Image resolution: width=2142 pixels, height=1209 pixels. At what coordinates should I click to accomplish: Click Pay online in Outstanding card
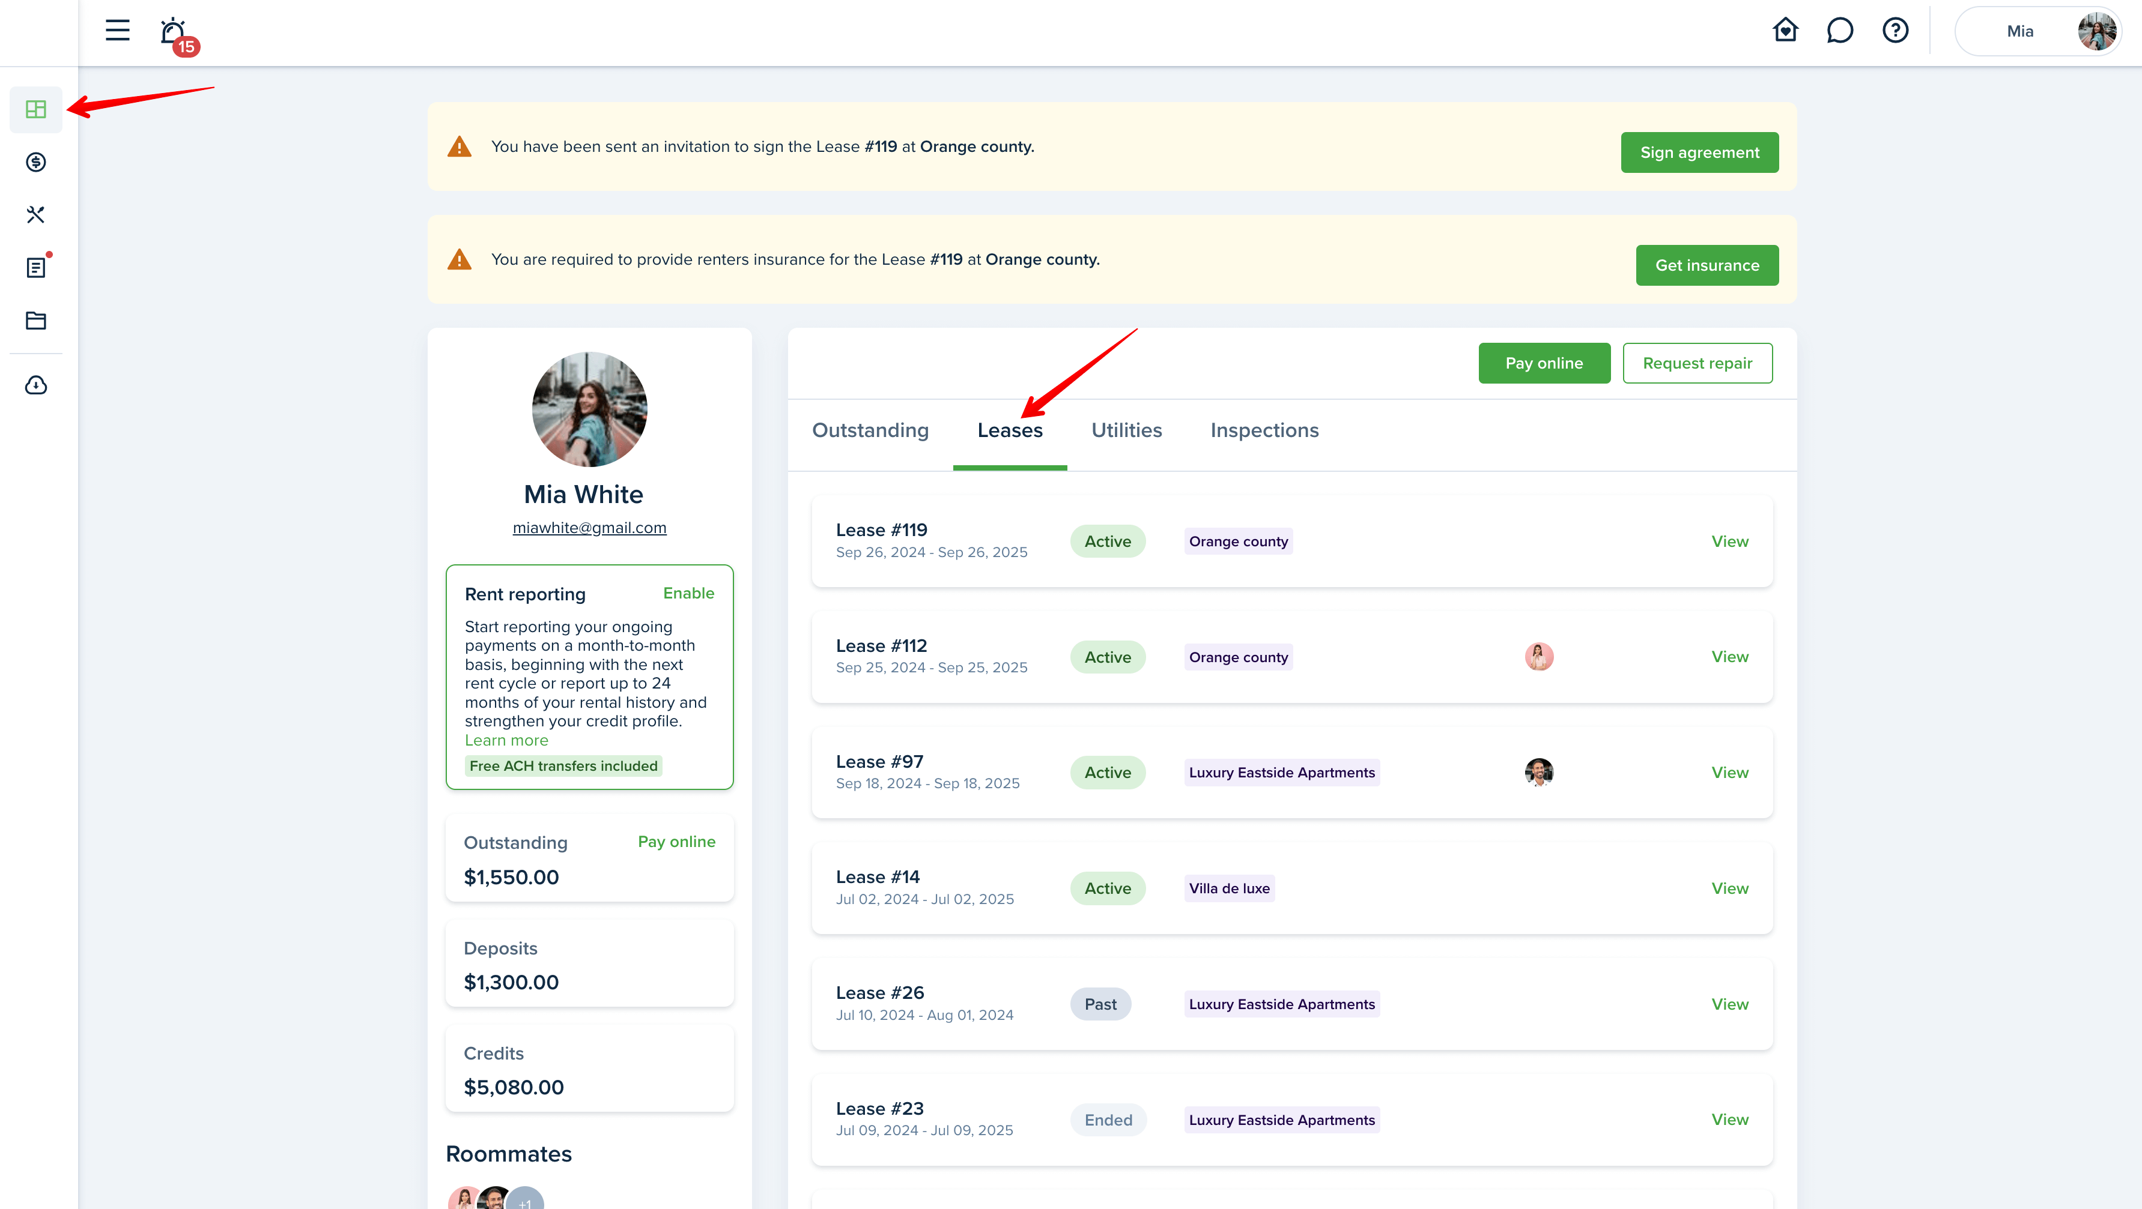[x=676, y=842]
